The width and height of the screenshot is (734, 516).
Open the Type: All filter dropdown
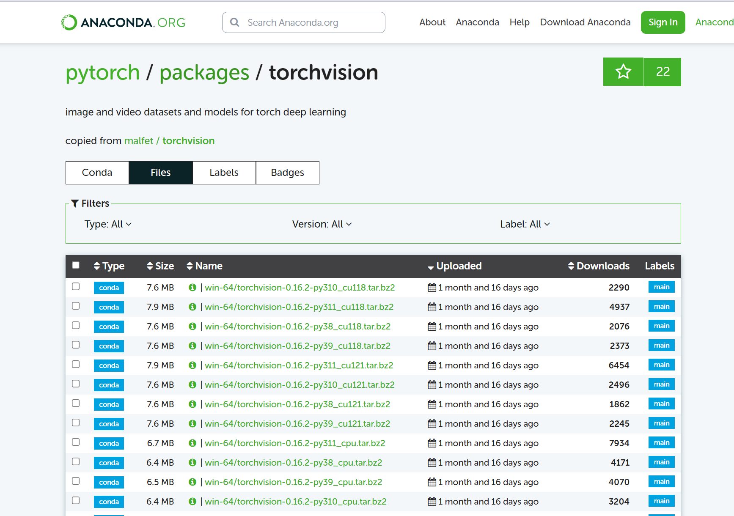108,224
